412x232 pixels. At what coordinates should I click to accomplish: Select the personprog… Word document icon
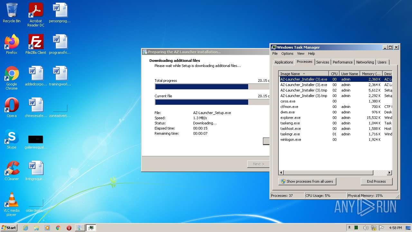pyautogui.click(x=60, y=13)
